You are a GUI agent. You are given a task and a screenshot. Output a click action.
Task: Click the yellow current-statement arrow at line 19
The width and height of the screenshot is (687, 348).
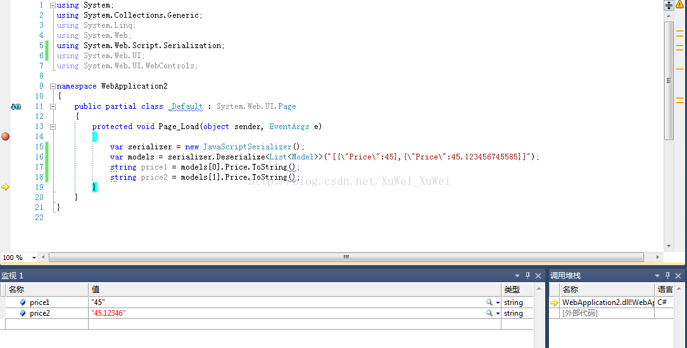[x=5, y=187]
